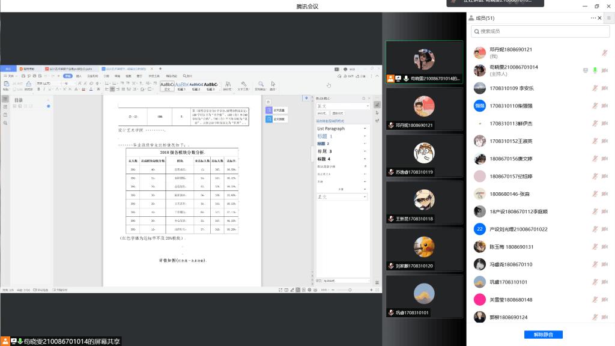Toggle microphone for 苟晓雯210086701014 host

click(595, 70)
